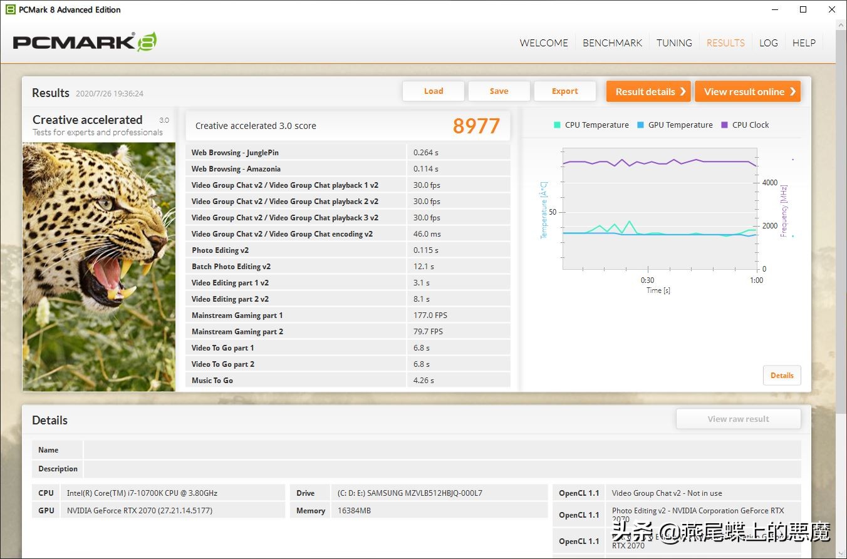
Task: Toggle the CPU Clock legend entry
Action: click(745, 125)
